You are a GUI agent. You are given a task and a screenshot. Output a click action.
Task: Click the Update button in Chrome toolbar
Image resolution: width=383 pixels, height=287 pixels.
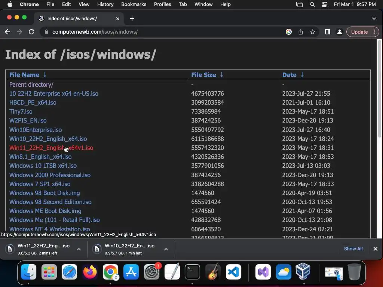[359, 32]
